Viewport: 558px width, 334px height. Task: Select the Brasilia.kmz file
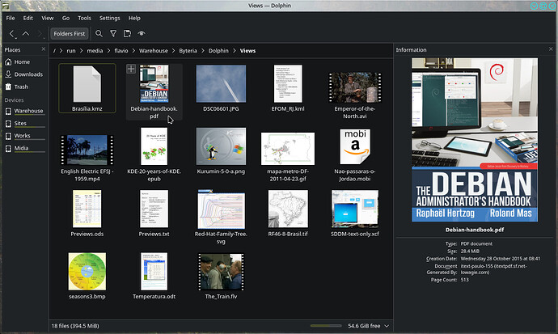click(x=87, y=88)
